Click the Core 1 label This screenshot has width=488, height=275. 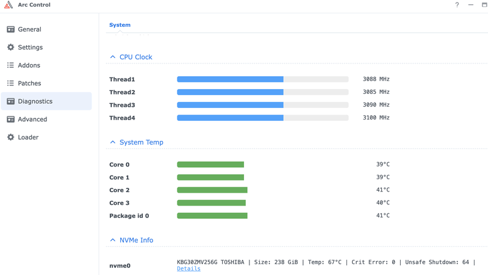[119, 177]
